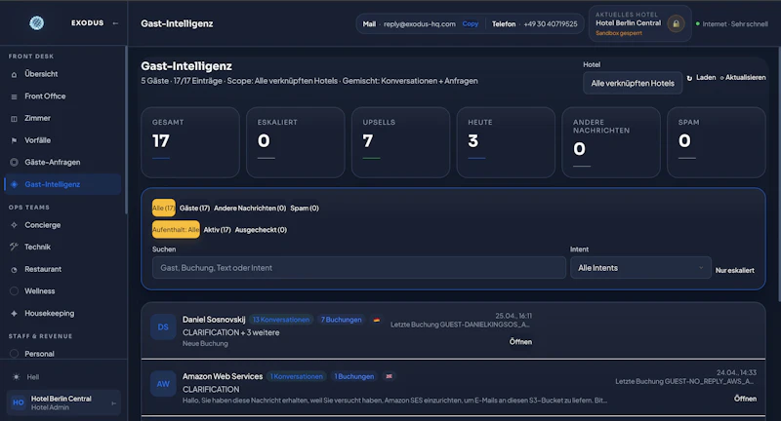Open Amazon Web Services entry via Öffnen

[745, 399]
